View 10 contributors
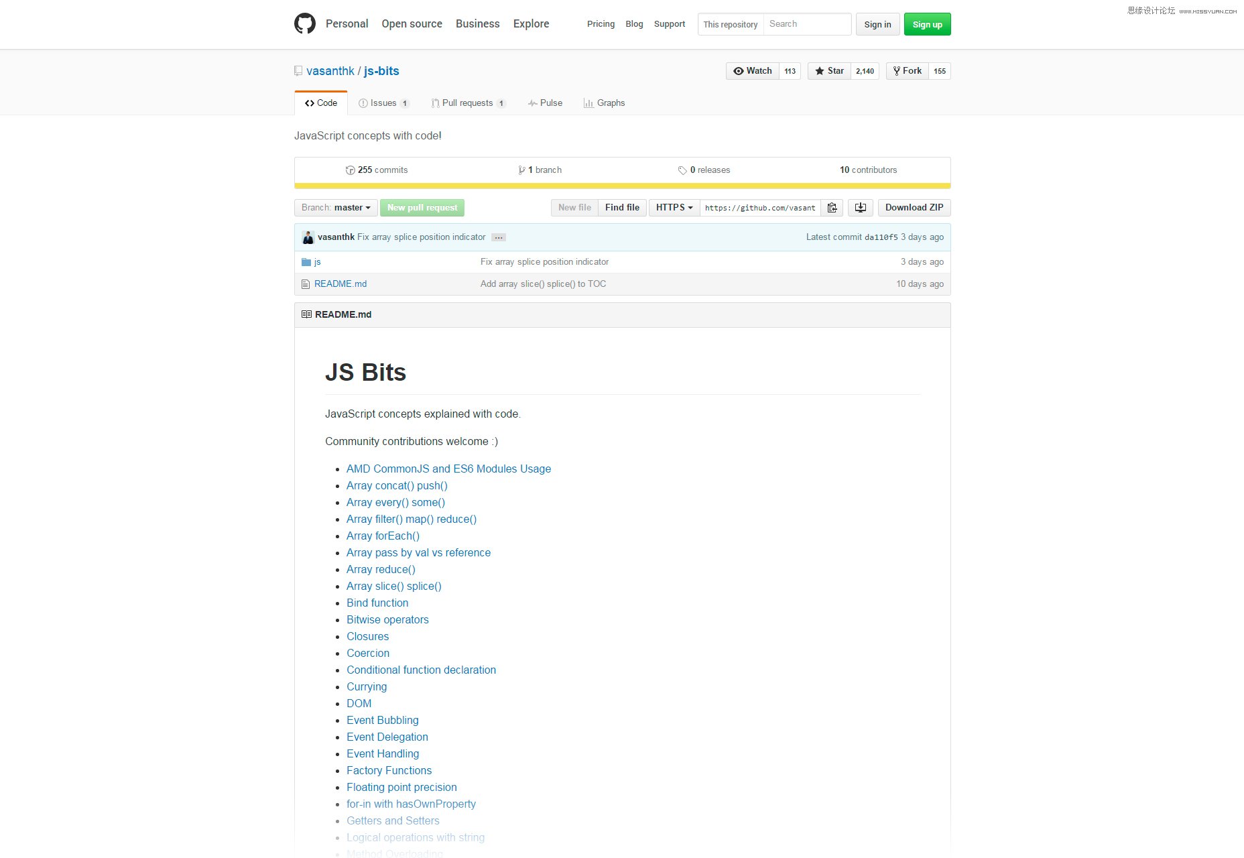Viewport: 1244px width, 858px height. click(x=869, y=170)
